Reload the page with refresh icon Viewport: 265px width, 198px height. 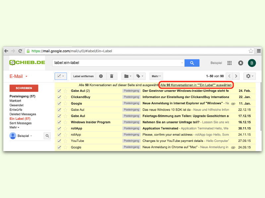coord(20,51)
